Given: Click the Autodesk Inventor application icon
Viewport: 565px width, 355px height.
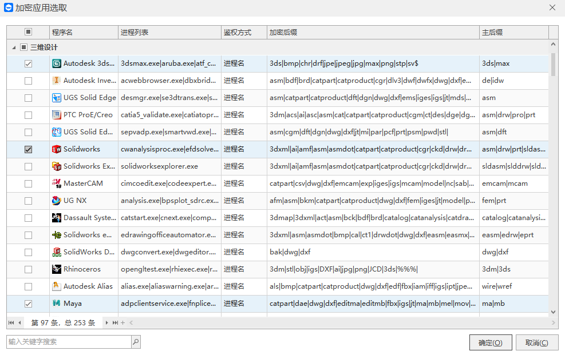Looking at the screenshot, I should coord(57,81).
